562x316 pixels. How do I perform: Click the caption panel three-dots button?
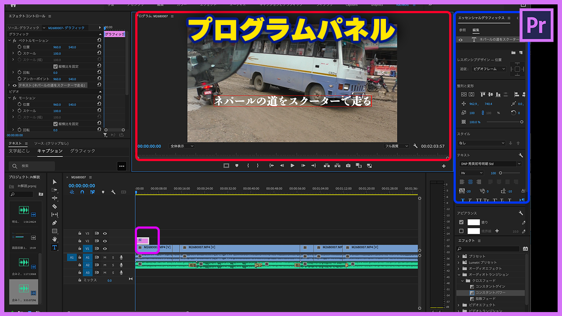(122, 166)
